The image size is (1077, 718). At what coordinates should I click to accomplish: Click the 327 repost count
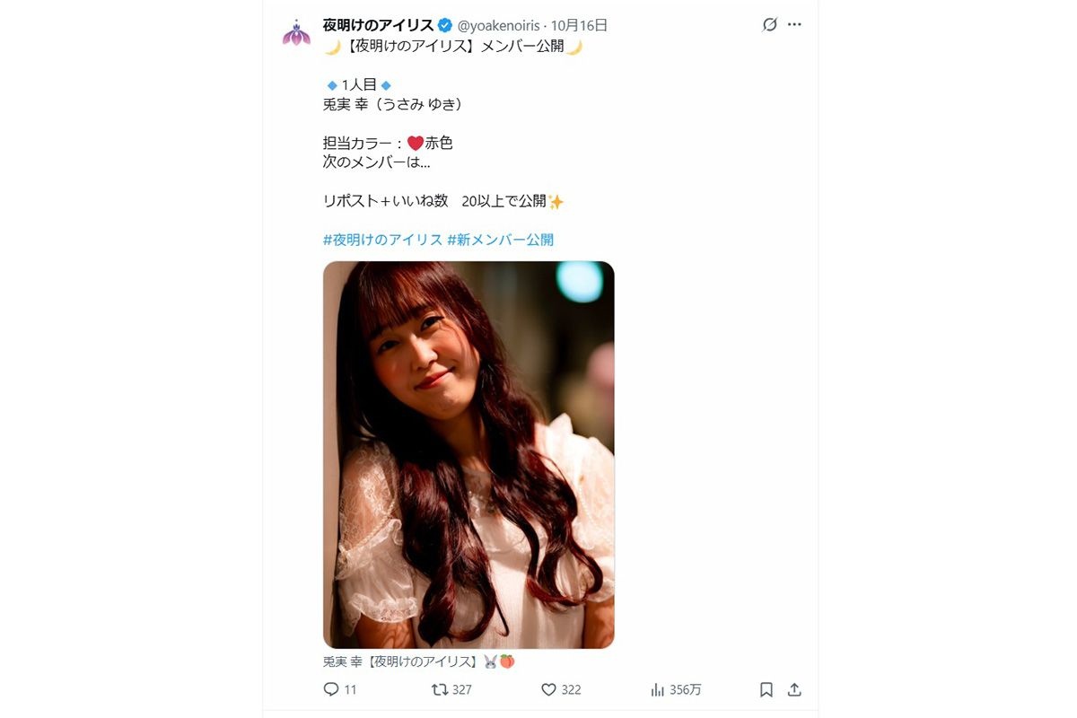(x=461, y=689)
